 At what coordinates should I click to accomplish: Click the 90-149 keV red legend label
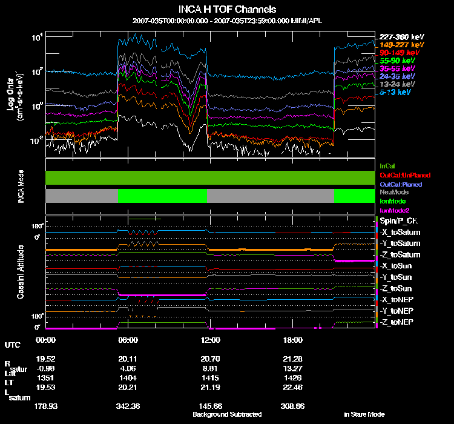400,53
